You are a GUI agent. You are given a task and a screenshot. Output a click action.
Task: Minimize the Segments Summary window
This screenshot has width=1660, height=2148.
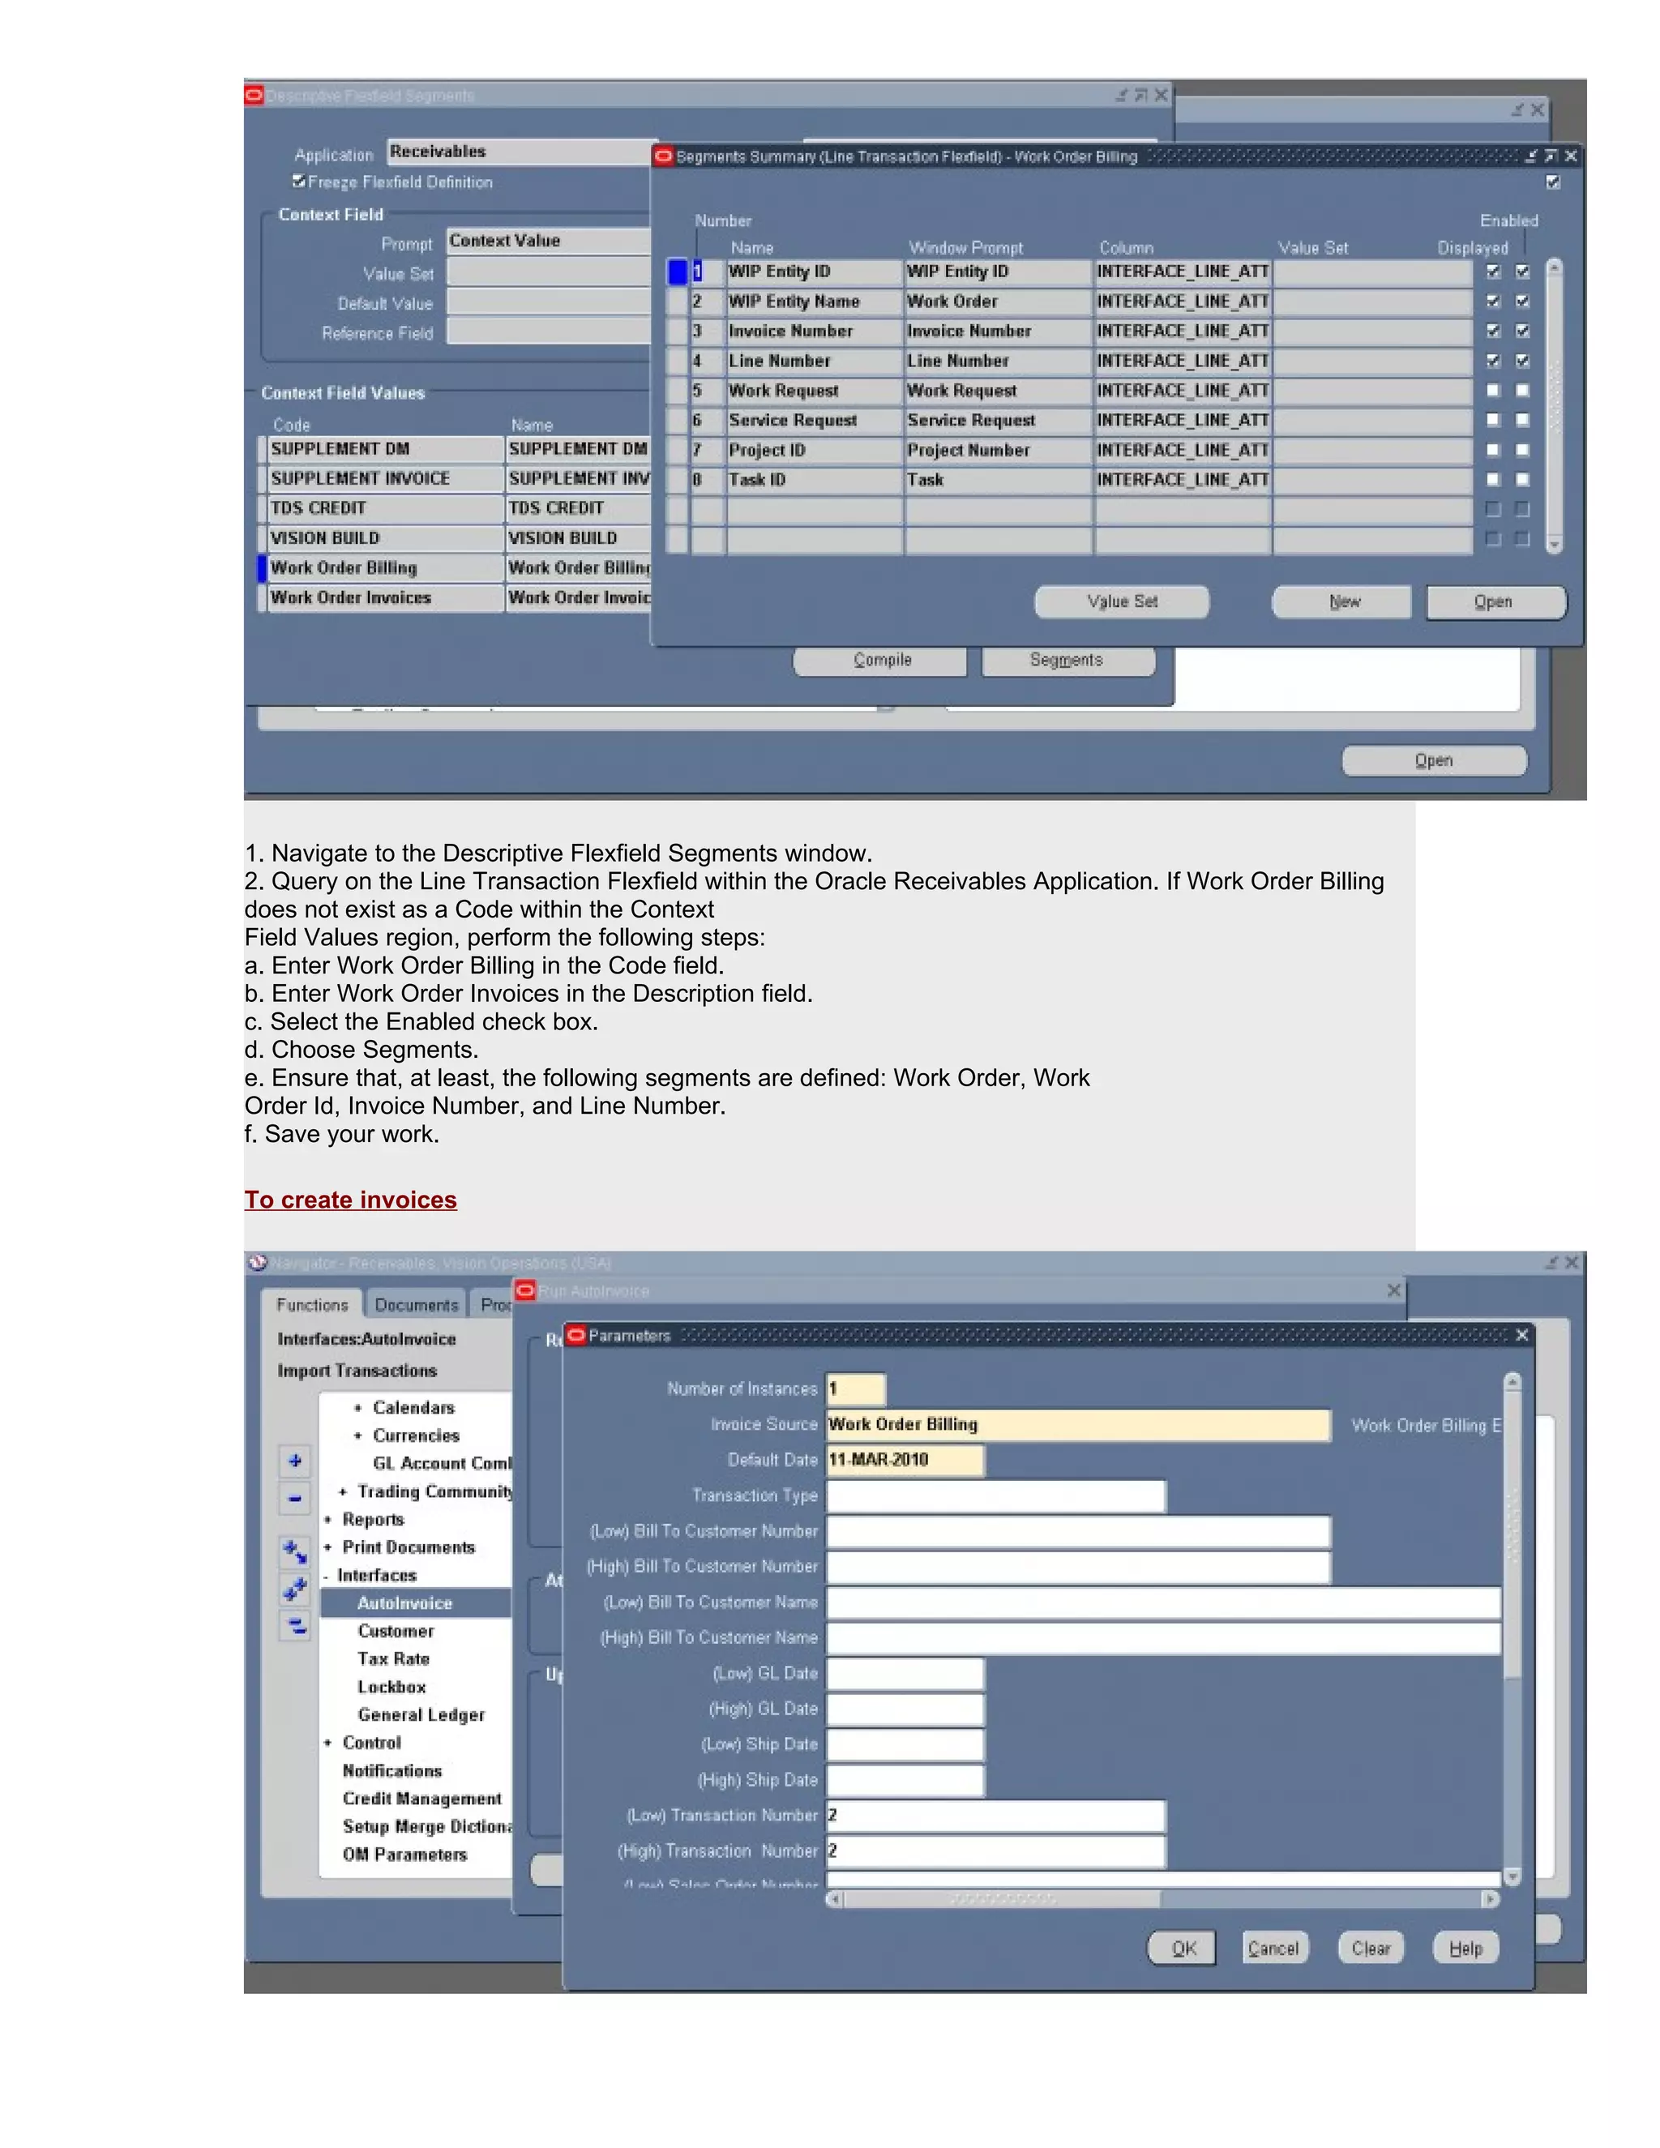click(x=1532, y=156)
